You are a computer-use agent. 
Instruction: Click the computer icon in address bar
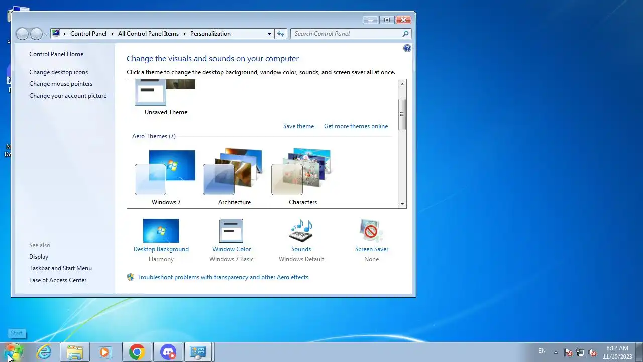(x=56, y=34)
